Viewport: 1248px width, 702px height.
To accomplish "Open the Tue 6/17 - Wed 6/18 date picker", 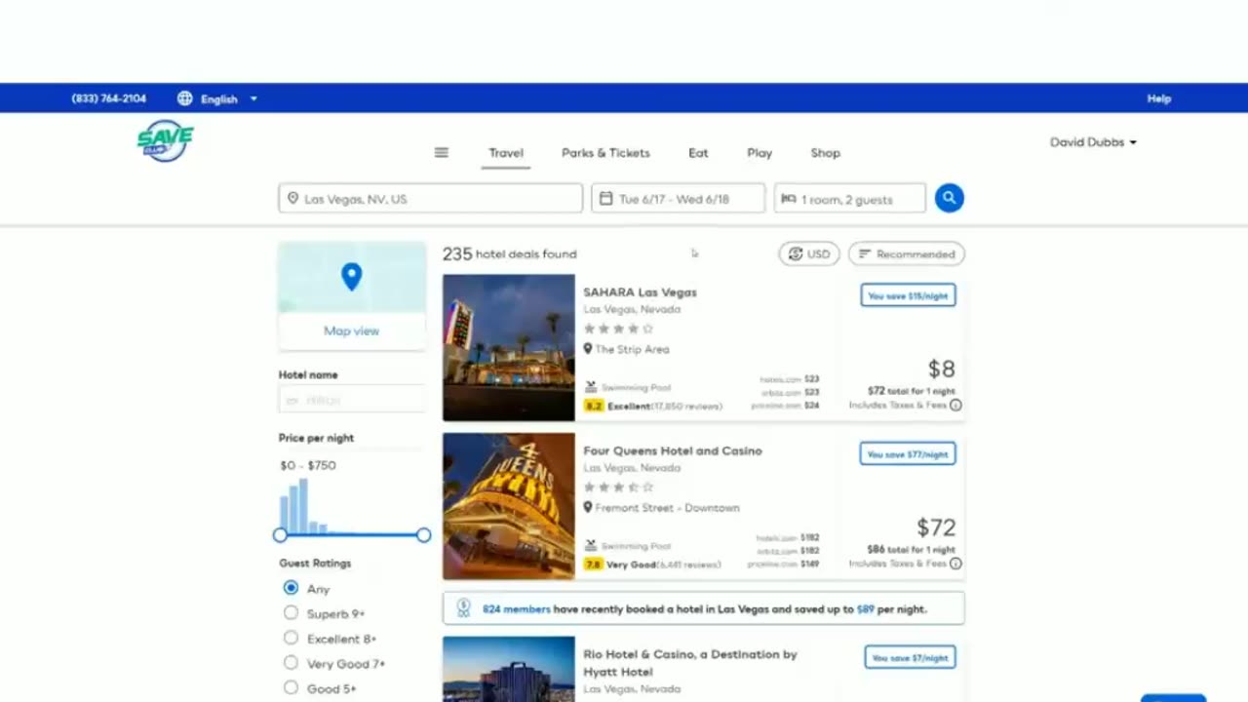I will click(679, 199).
